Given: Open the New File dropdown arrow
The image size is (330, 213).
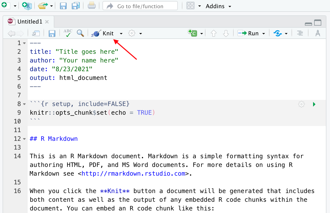Looking at the screenshot, I should point(15,6).
